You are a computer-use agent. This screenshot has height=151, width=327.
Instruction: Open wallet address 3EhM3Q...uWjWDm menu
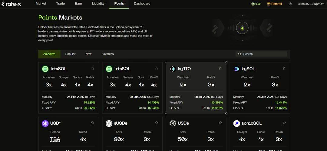311,4
